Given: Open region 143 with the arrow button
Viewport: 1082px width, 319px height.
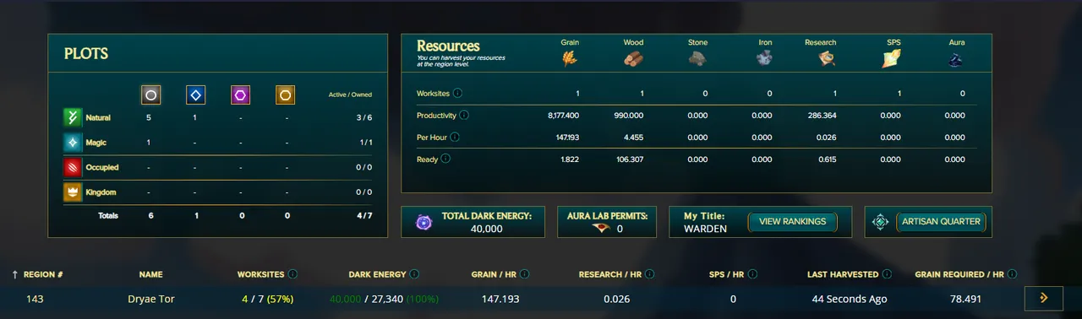Looking at the screenshot, I should pos(1044,298).
